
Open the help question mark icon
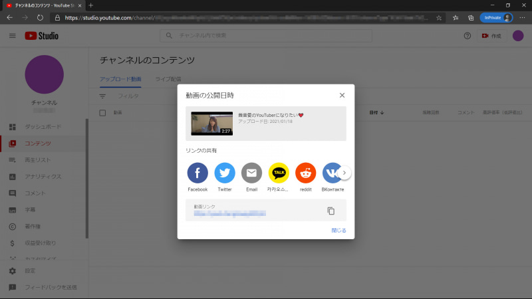coord(467,36)
